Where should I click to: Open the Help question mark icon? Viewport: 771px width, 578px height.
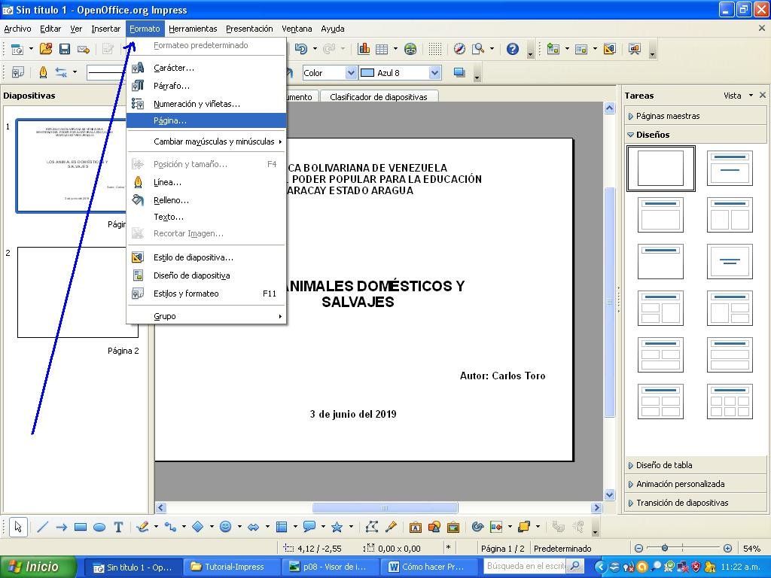pos(512,49)
